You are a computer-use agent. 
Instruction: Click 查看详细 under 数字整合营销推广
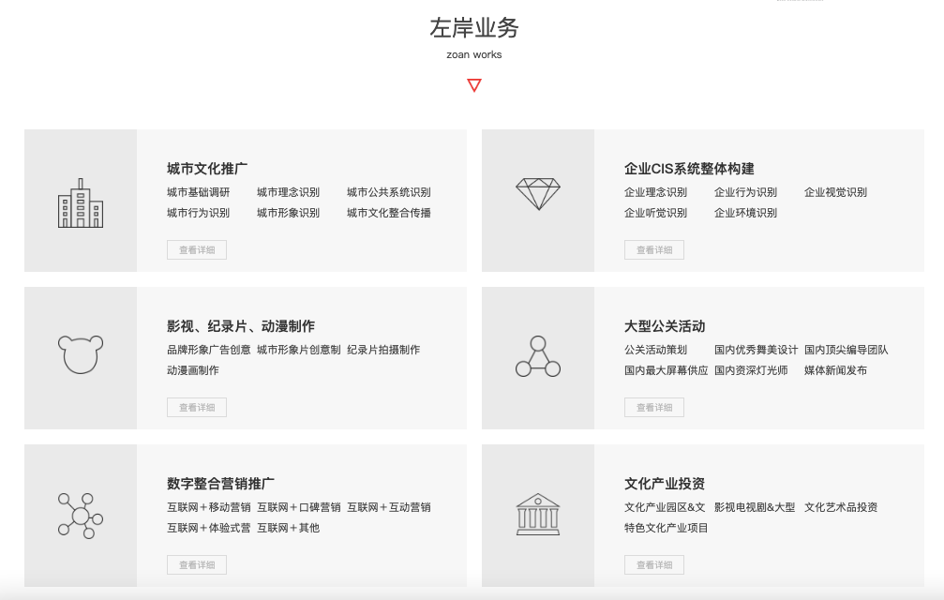(x=196, y=564)
